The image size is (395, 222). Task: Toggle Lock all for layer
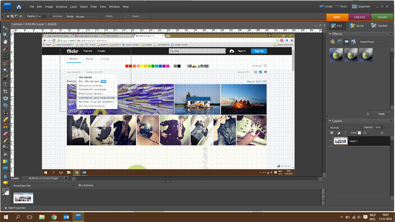365,133
